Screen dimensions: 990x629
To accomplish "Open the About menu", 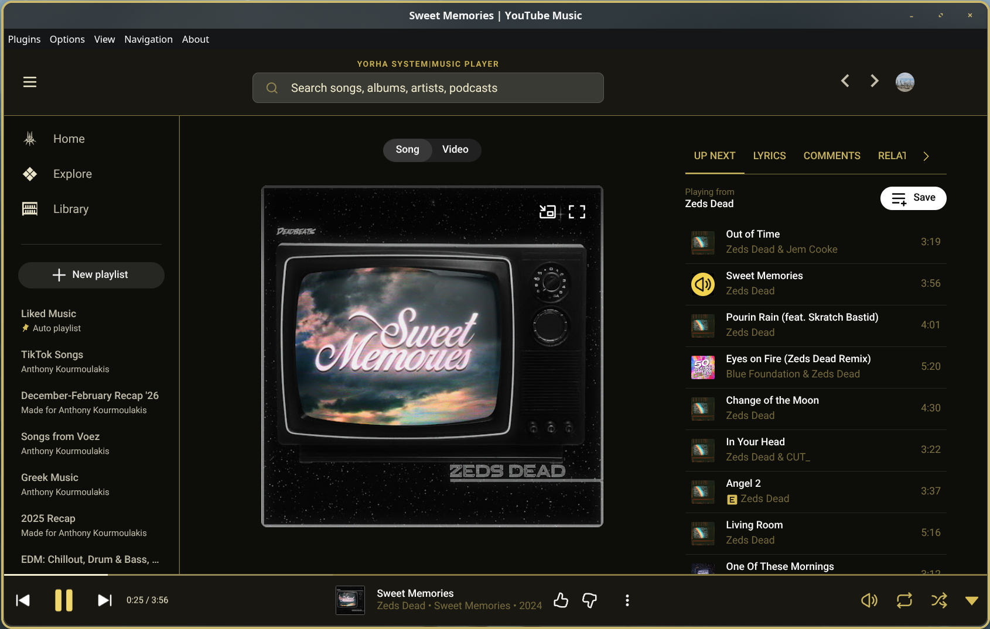I will (196, 39).
